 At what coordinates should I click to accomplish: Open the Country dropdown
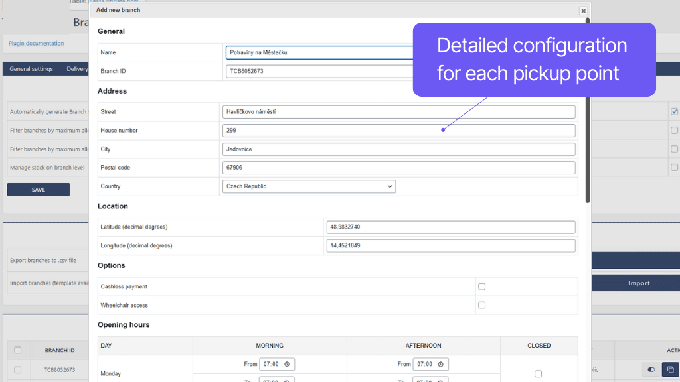point(309,186)
